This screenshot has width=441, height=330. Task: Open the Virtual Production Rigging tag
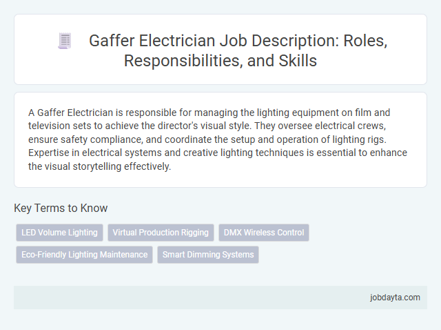click(x=161, y=233)
